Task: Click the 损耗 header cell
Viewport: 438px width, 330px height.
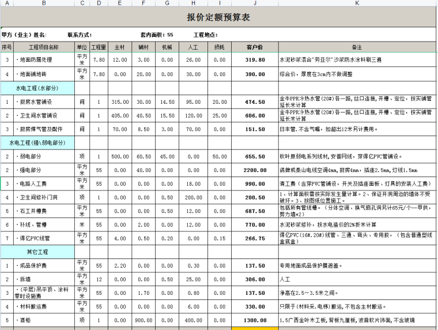Action: coord(220,47)
